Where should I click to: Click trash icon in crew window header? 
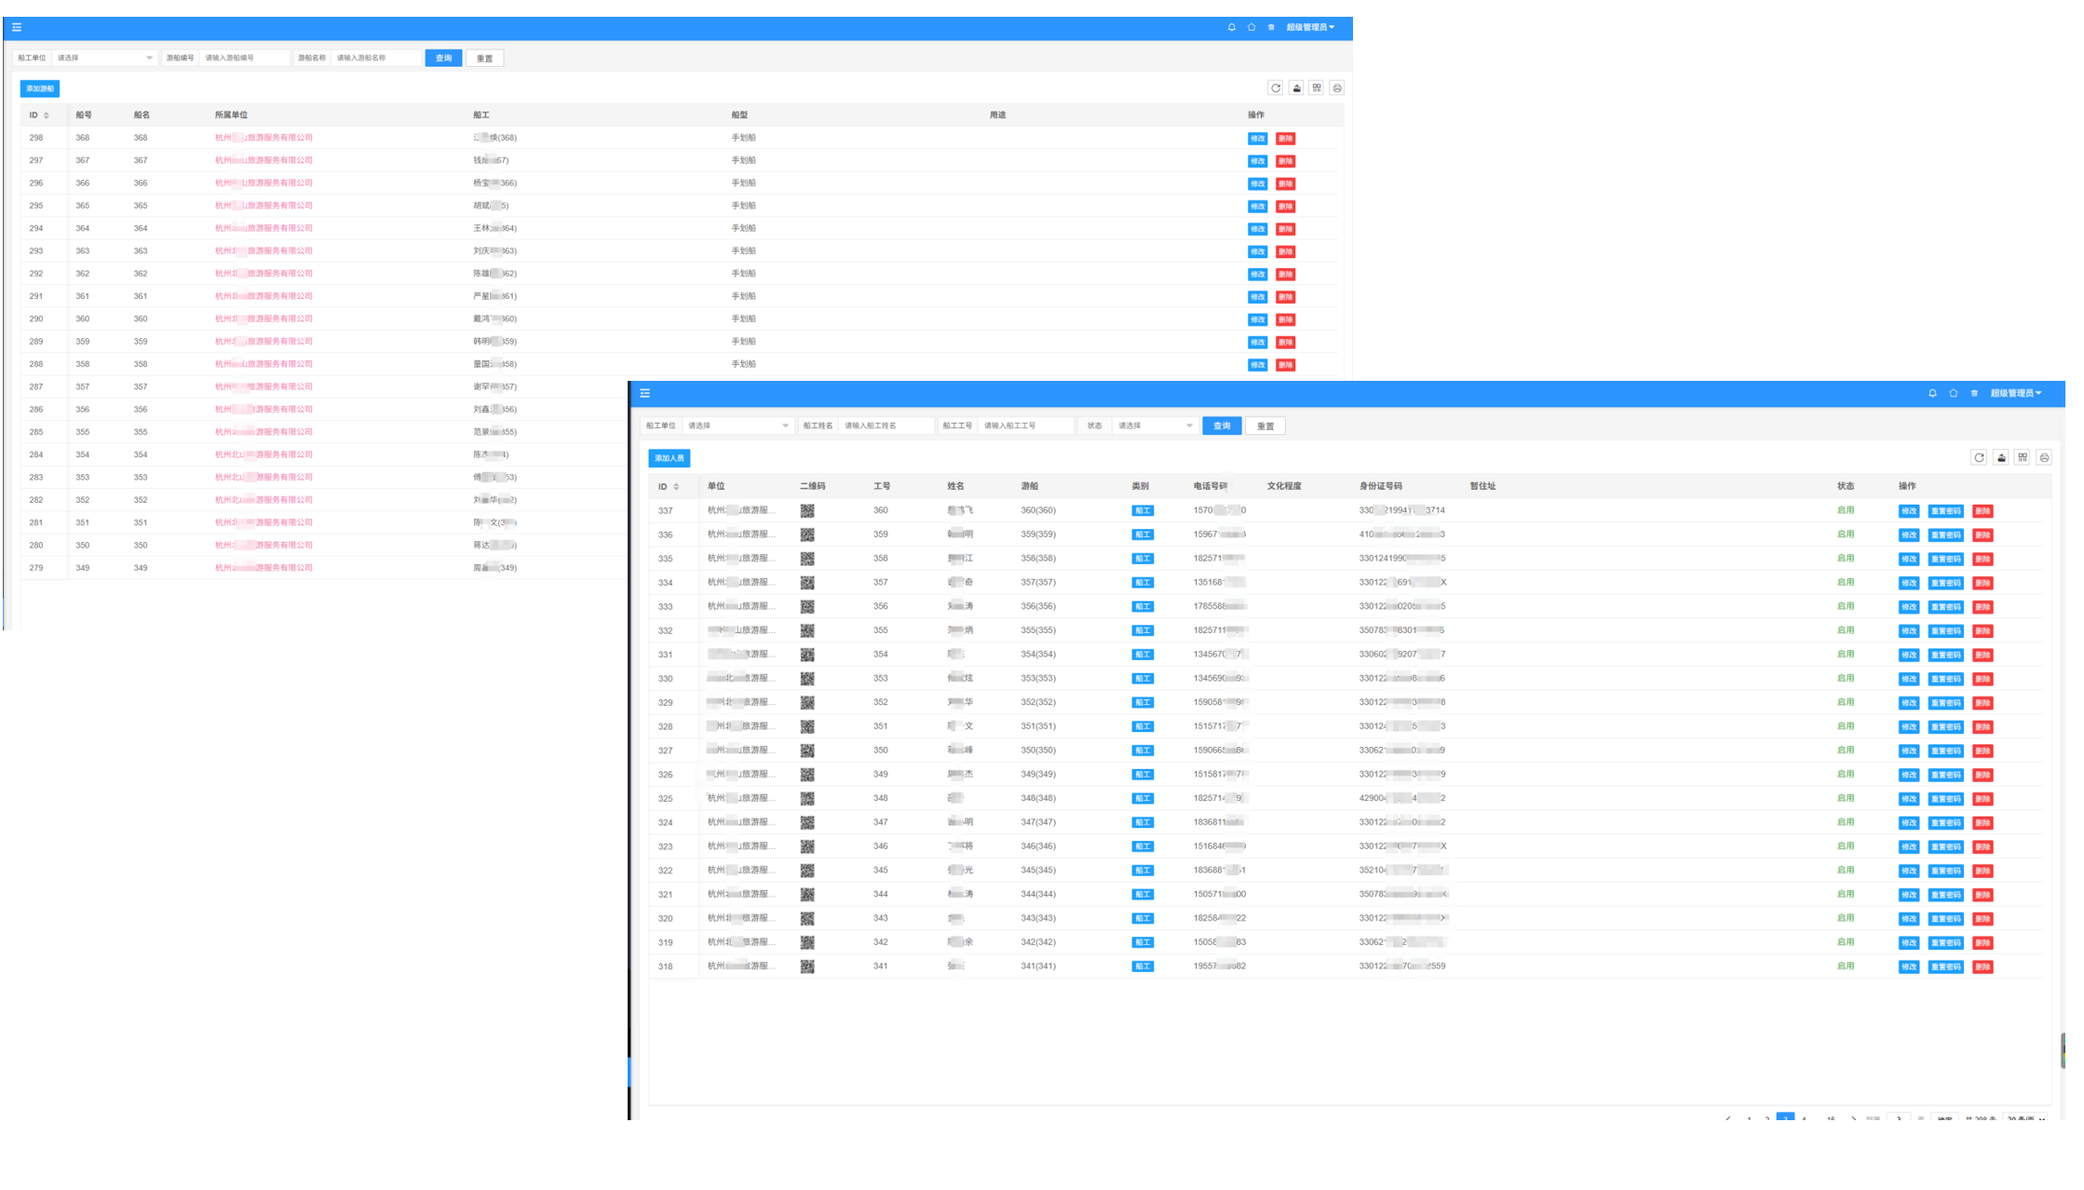[1973, 393]
